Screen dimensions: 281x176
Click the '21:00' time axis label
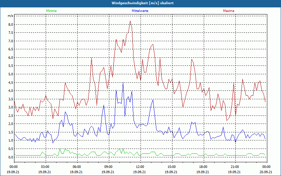(x=234, y=167)
